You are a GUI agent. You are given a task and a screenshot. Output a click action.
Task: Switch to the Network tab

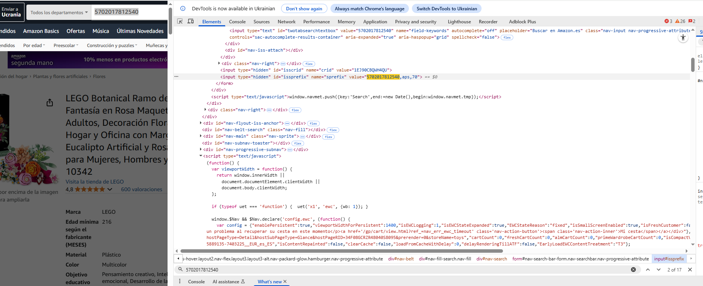(286, 22)
